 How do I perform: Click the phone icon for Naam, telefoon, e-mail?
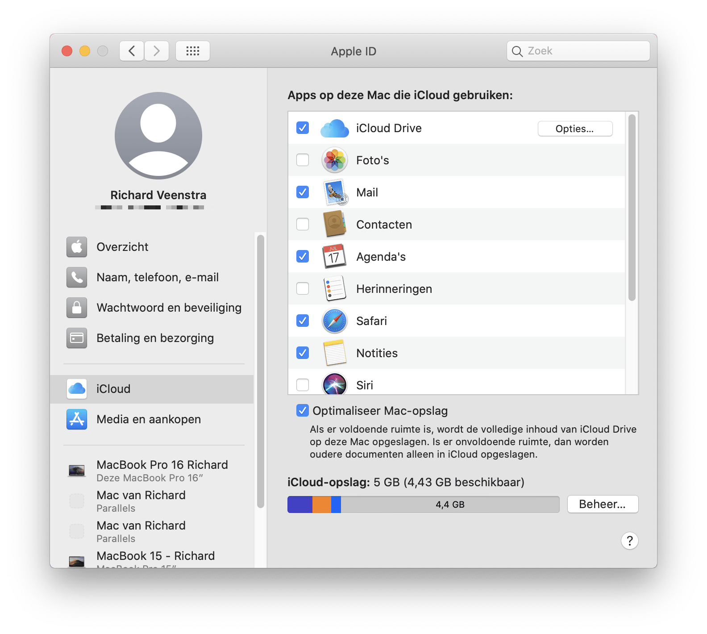click(x=77, y=277)
